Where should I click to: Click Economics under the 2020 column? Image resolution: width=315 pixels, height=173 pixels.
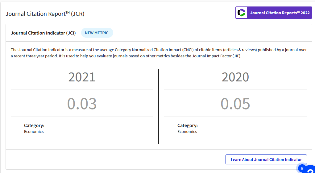pyautogui.click(x=187, y=132)
